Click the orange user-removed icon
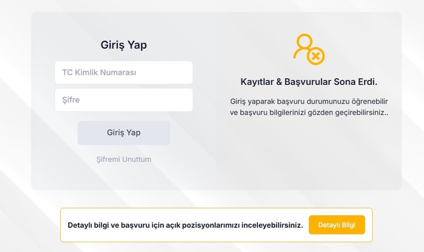The width and height of the screenshot is (424, 252). pyautogui.click(x=308, y=50)
